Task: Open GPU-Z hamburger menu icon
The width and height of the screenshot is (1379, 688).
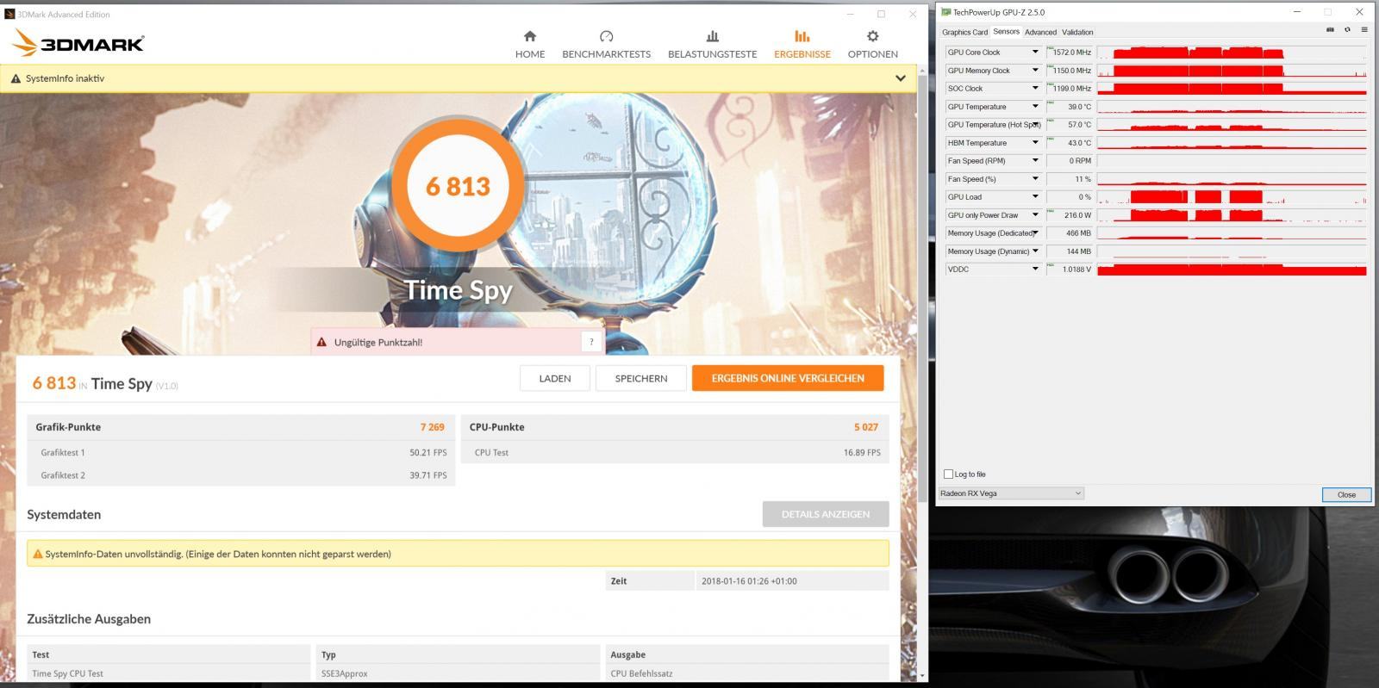Action: 1363,30
